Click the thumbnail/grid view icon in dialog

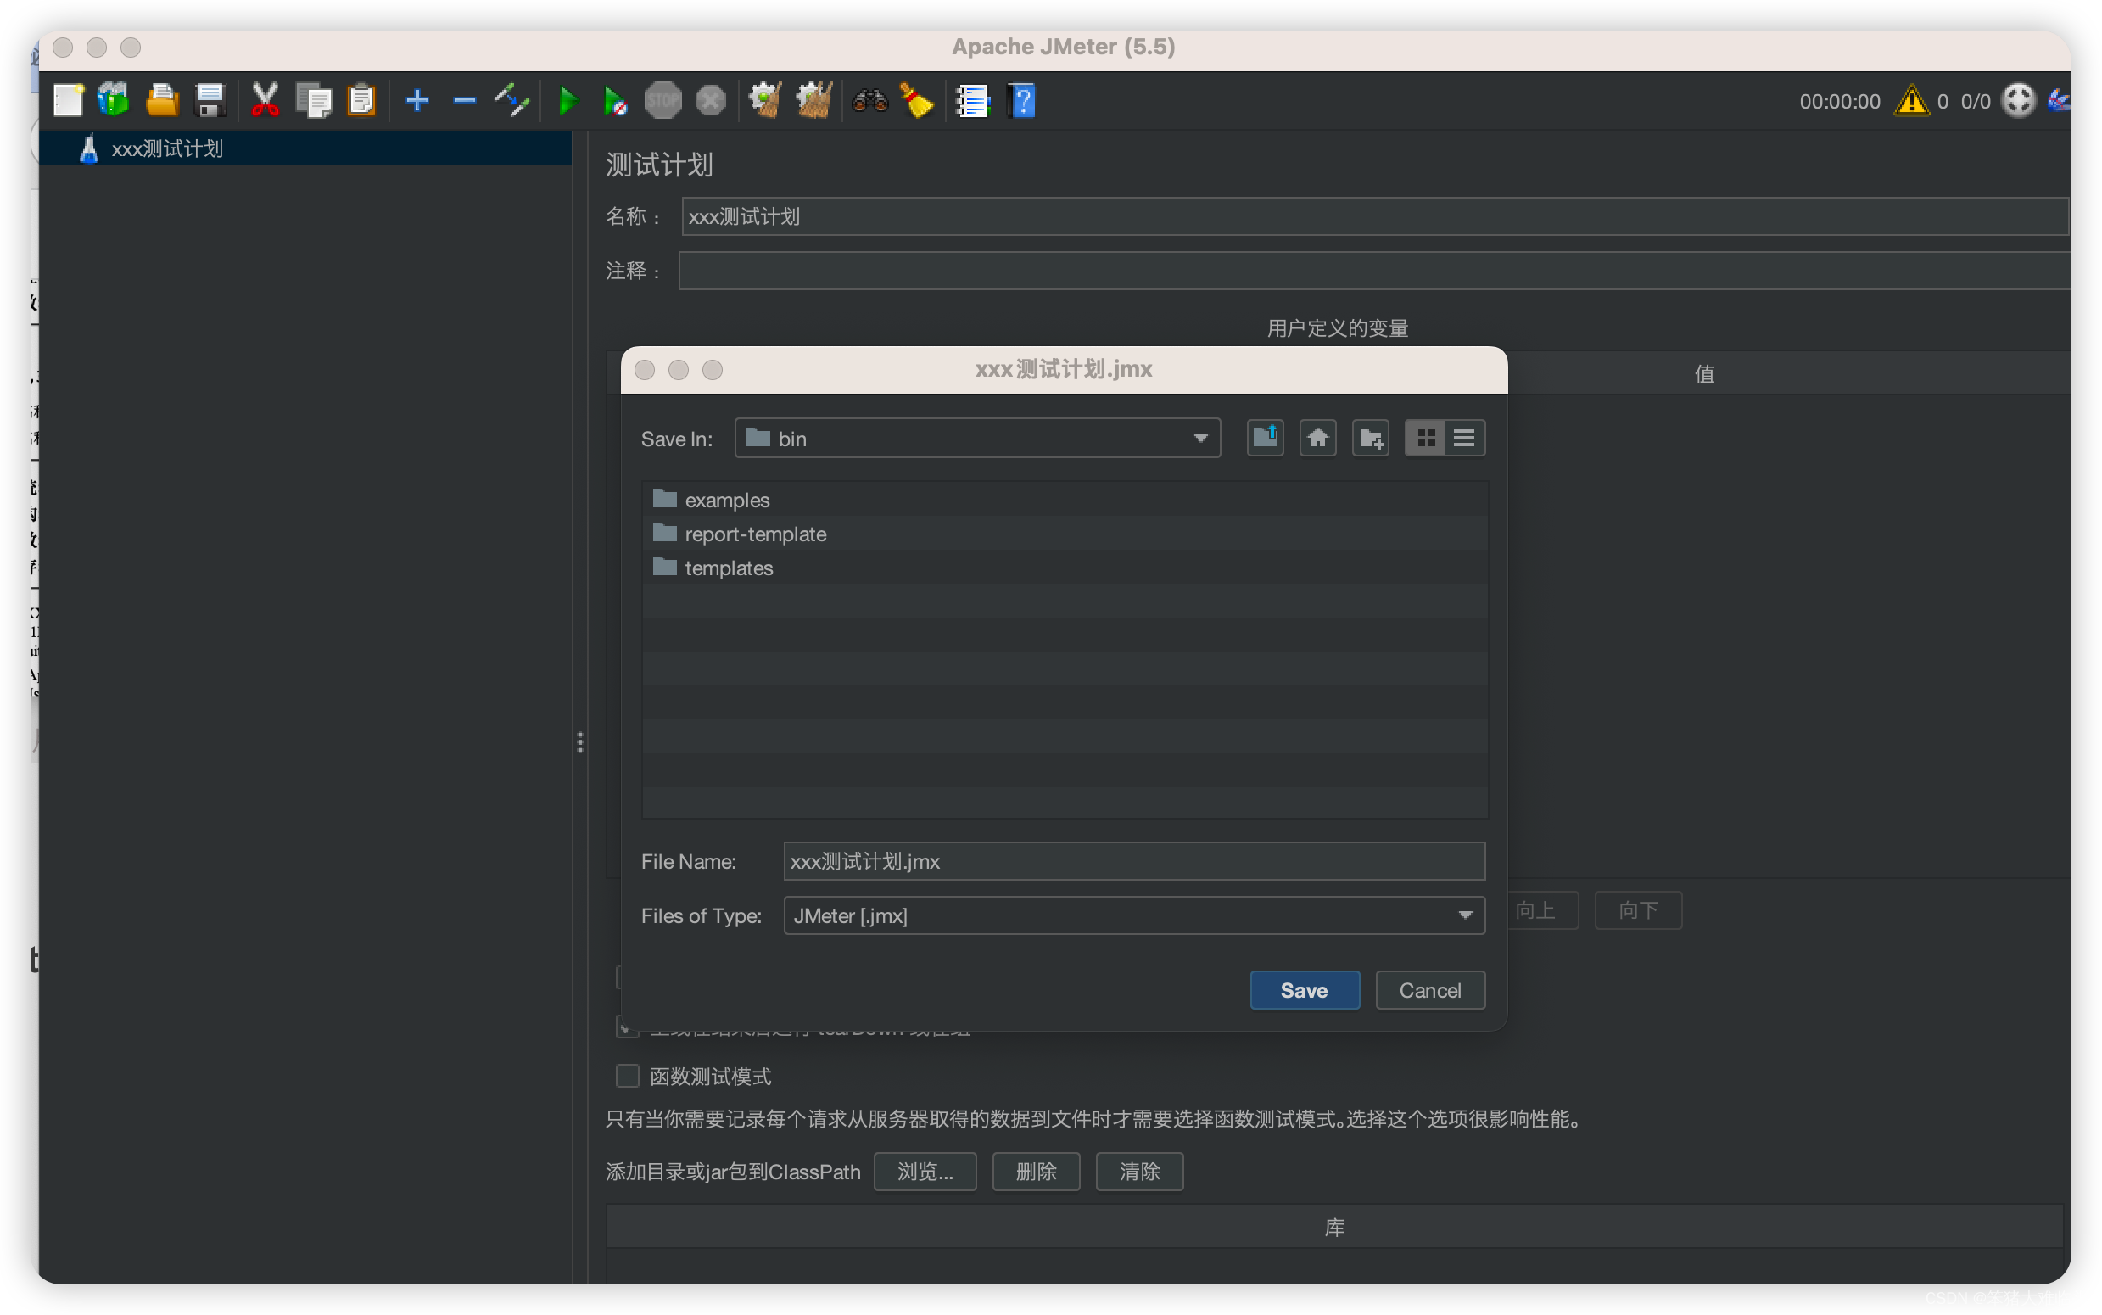click(x=1425, y=438)
